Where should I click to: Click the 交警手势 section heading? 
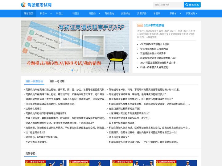click(31, 153)
